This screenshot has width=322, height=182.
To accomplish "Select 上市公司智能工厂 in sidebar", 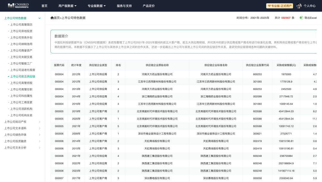I will [21, 63].
